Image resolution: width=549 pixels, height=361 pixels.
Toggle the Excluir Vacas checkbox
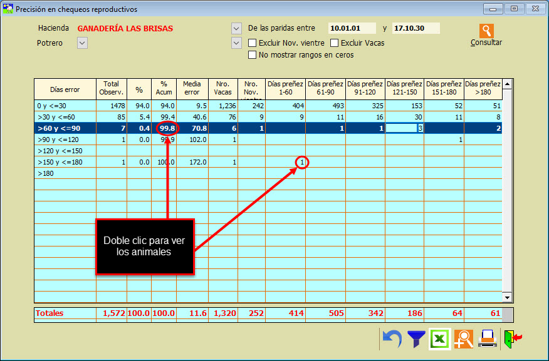[335, 43]
